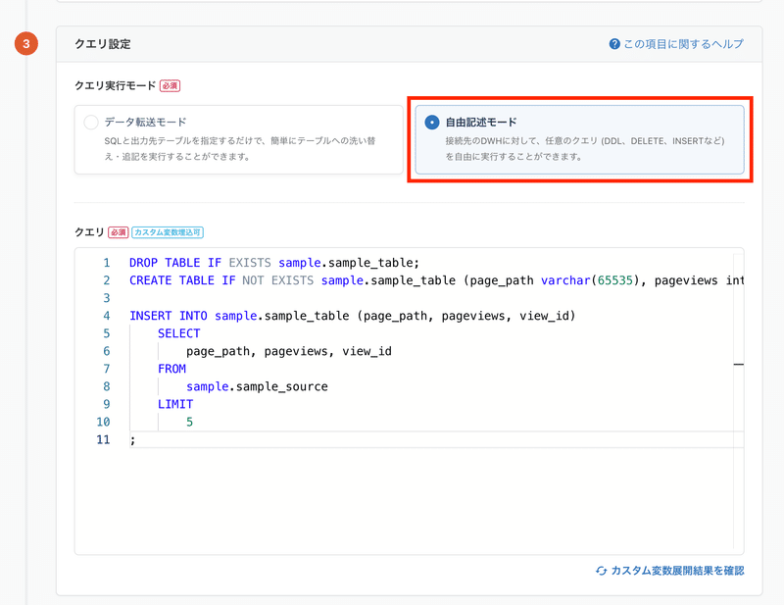Click the カスタム変数埋込可 badge

pyautogui.click(x=168, y=232)
